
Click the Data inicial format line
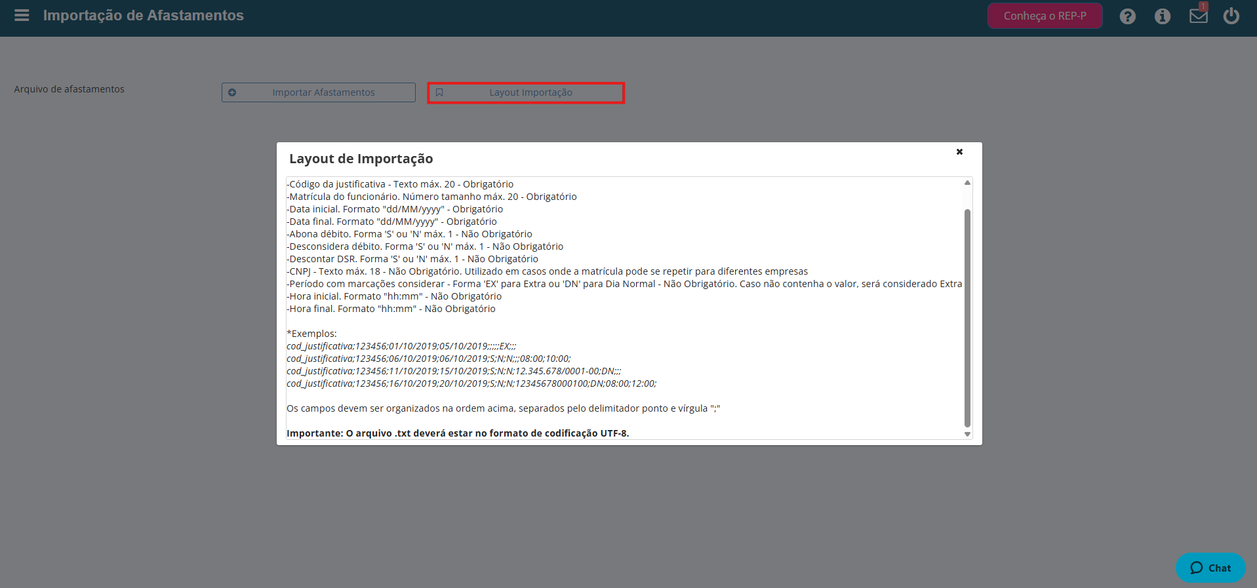(x=395, y=209)
